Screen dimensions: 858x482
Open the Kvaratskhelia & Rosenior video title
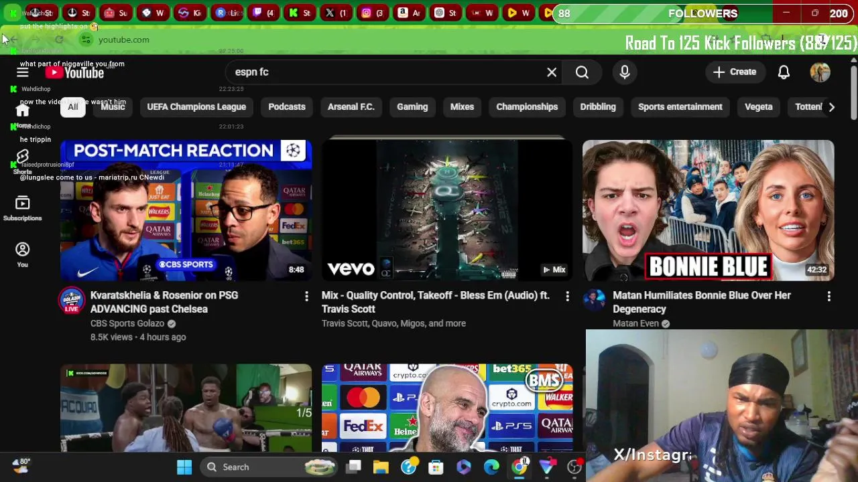pyautogui.click(x=164, y=302)
